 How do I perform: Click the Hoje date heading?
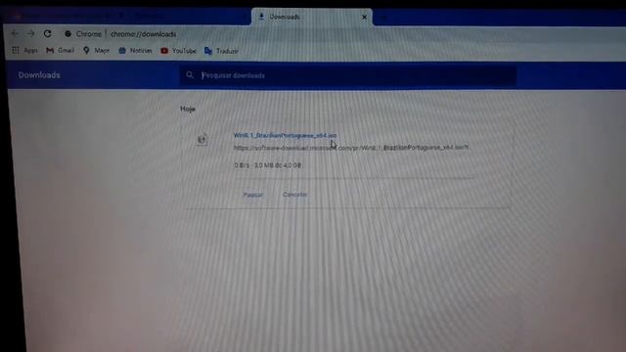188,109
